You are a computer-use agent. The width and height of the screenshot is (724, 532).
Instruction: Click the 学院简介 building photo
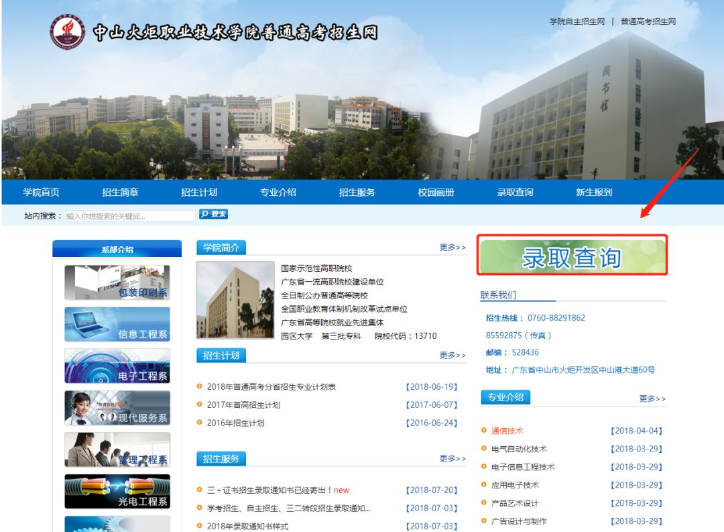(x=235, y=300)
